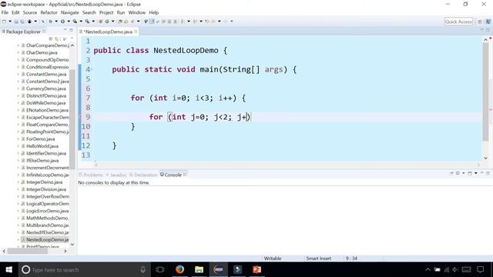Screen dimensions: 493x277
Task: Open the Refactor menu
Action: point(49,12)
